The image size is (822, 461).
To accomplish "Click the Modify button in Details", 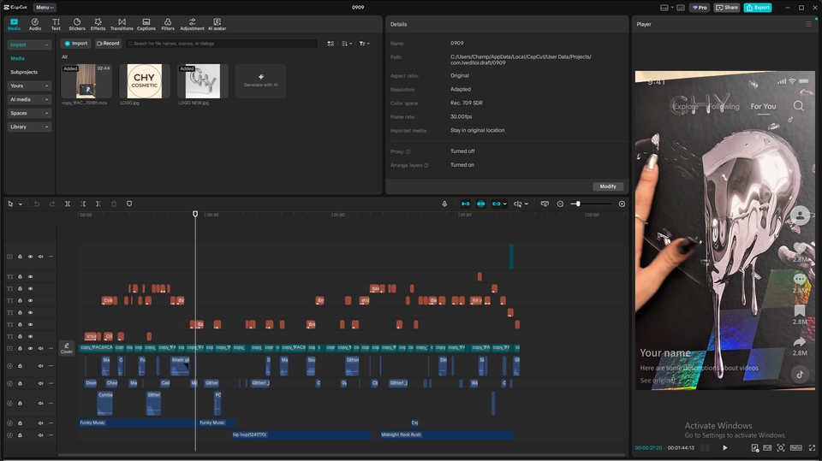I will [x=607, y=186].
